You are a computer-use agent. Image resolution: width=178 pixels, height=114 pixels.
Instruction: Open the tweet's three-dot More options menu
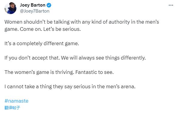[171, 5]
